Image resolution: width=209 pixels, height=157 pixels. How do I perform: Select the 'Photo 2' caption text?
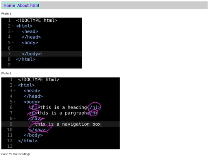pos(6,73)
